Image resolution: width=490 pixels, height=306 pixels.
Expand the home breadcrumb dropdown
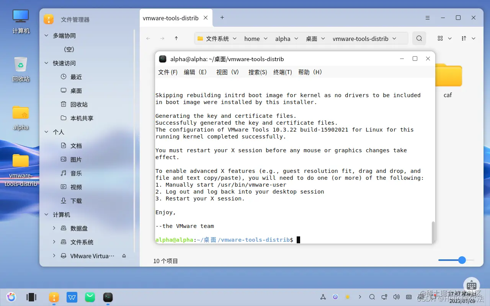tap(266, 38)
